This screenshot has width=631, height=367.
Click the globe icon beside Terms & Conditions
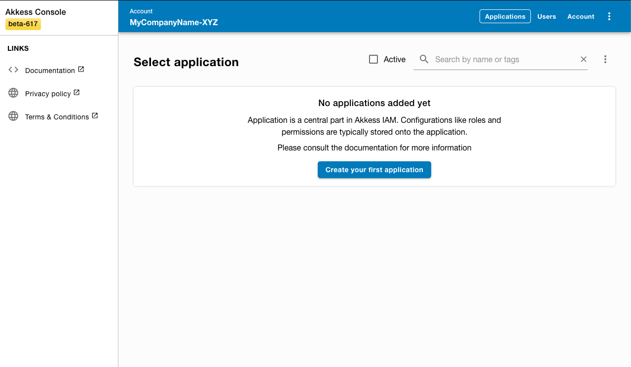click(x=13, y=116)
